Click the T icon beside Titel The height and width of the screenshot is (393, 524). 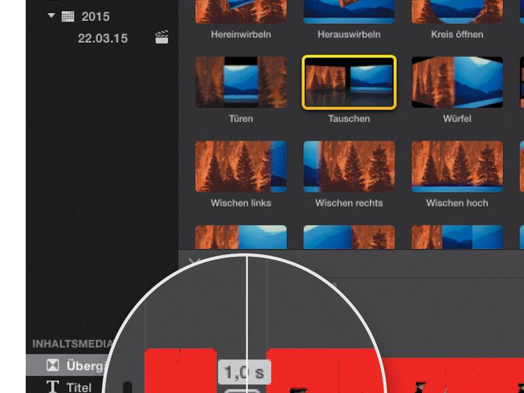point(52,387)
